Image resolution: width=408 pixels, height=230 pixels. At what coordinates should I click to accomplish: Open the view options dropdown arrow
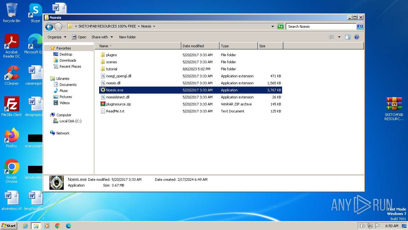pos(339,37)
